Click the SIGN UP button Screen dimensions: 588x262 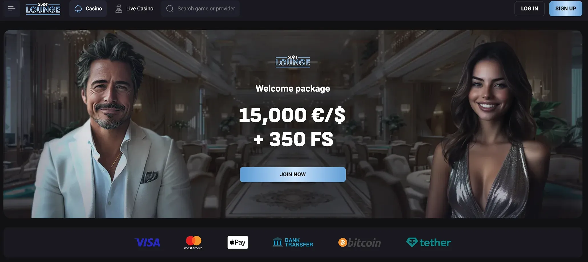pyautogui.click(x=565, y=9)
